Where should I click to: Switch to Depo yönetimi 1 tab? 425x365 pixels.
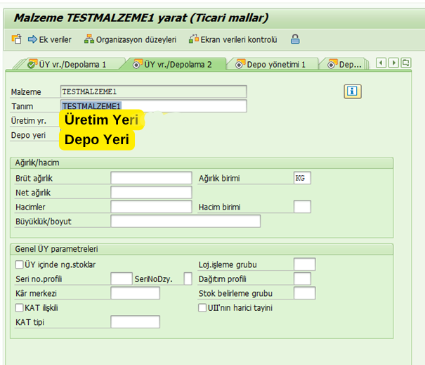(x=275, y=65)
